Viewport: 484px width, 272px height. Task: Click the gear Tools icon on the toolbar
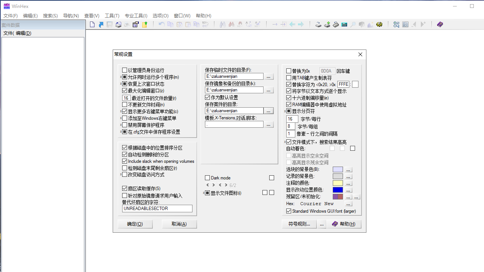click(x=379, y=24)
